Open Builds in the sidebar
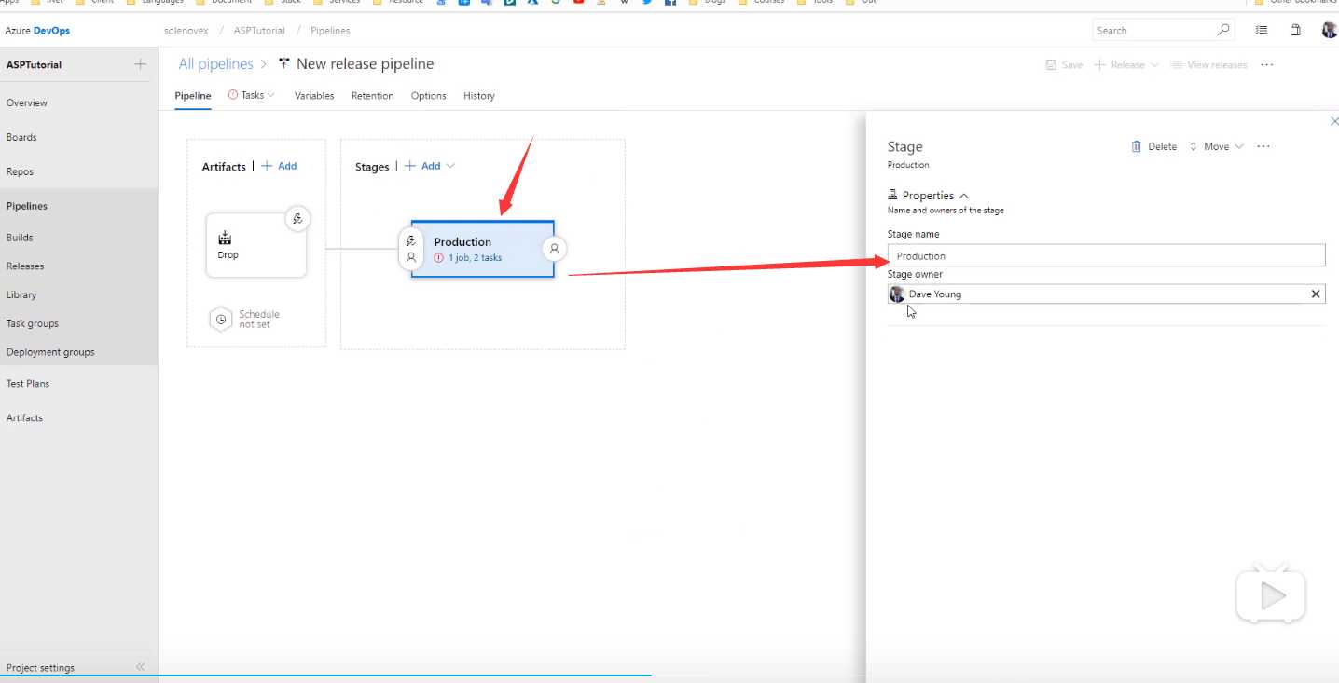Screen dimensions: 1339x683 pos(20,238)
